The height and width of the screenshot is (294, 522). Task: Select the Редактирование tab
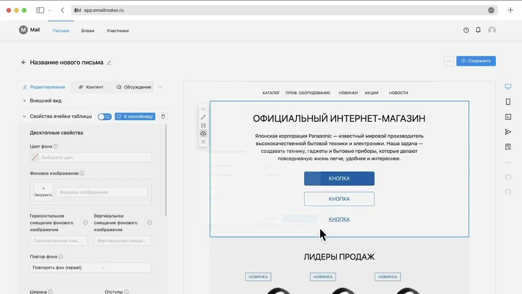click(44, 87)
